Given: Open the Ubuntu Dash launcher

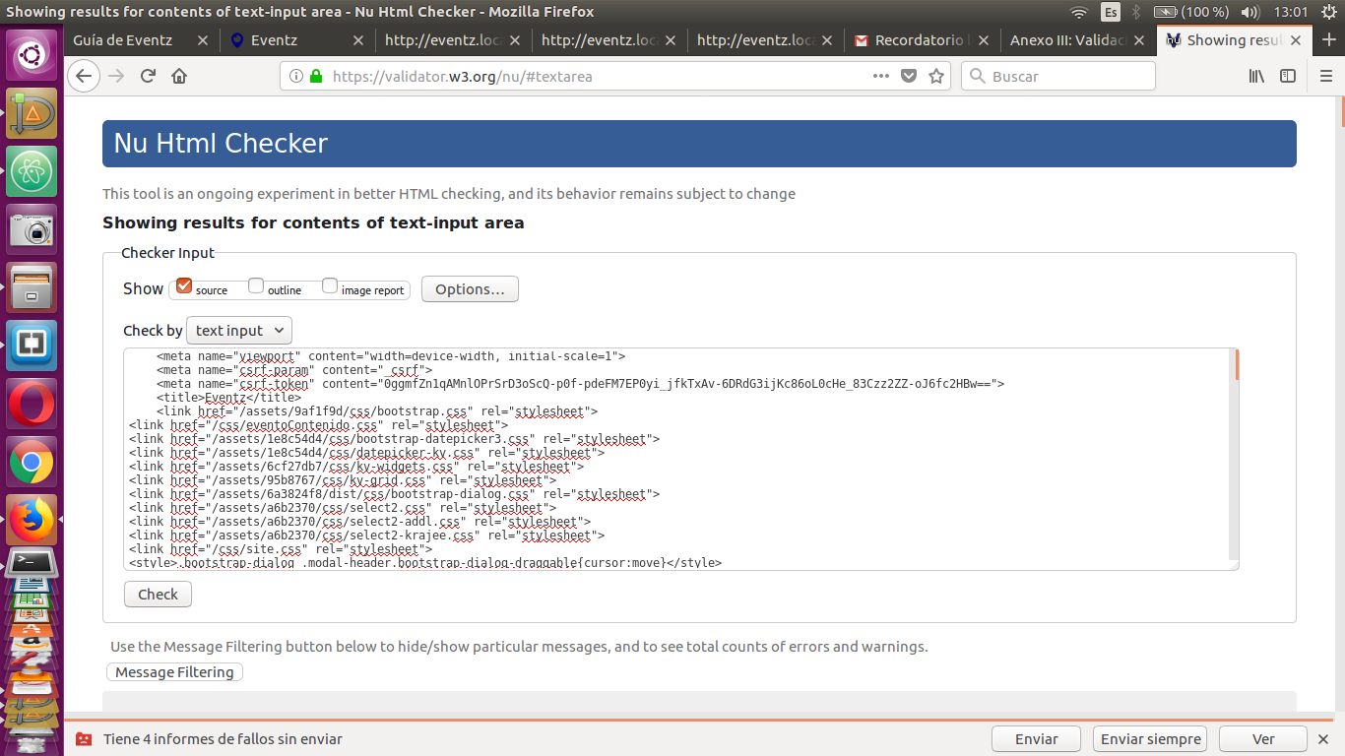Looking at the screenshot, I should point(32,55).
